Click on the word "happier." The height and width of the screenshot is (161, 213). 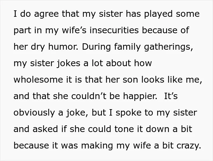point(140,96)
